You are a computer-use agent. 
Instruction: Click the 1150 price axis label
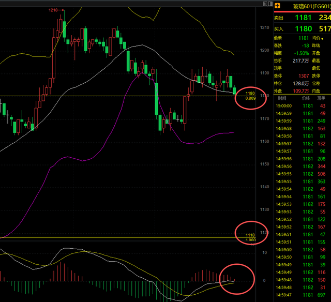[x=264, y=164]
